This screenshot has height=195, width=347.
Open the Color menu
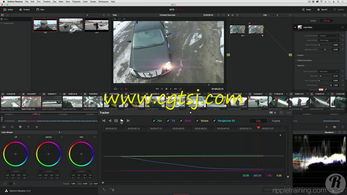(85, 2)
